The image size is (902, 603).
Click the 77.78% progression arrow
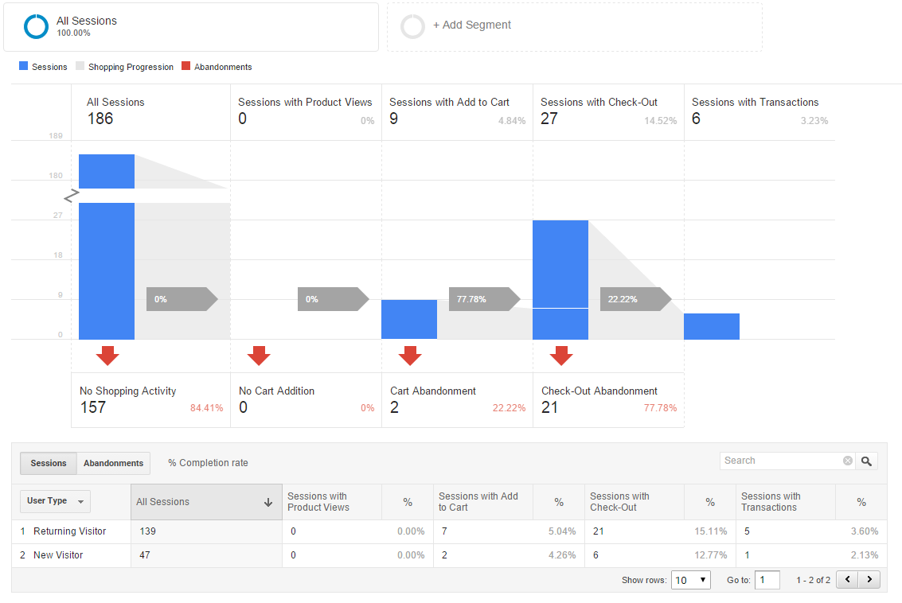483,299
